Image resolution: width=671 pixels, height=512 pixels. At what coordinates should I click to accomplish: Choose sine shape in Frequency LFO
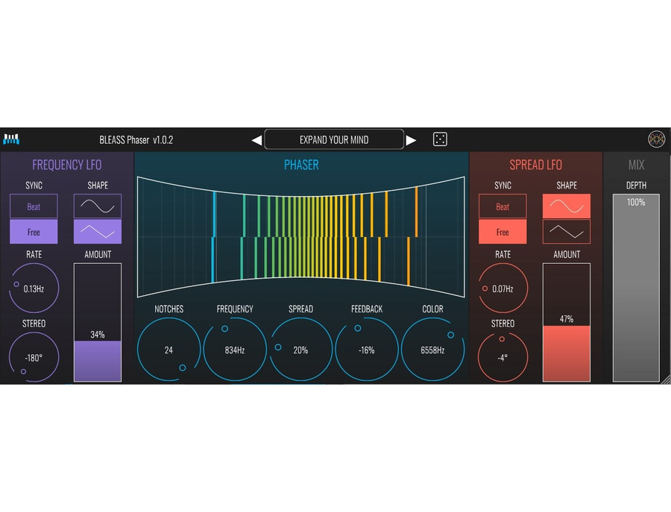click(x=98, y=206)
